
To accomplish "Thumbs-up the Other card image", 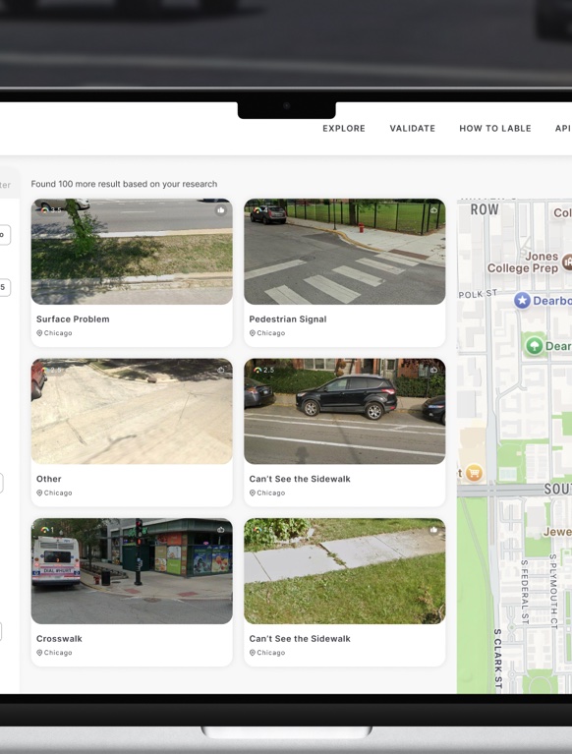I will (x=220, y=370).
